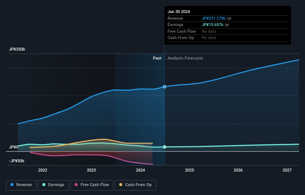Click the JP¥231.279b revenue value

[214, 18]
